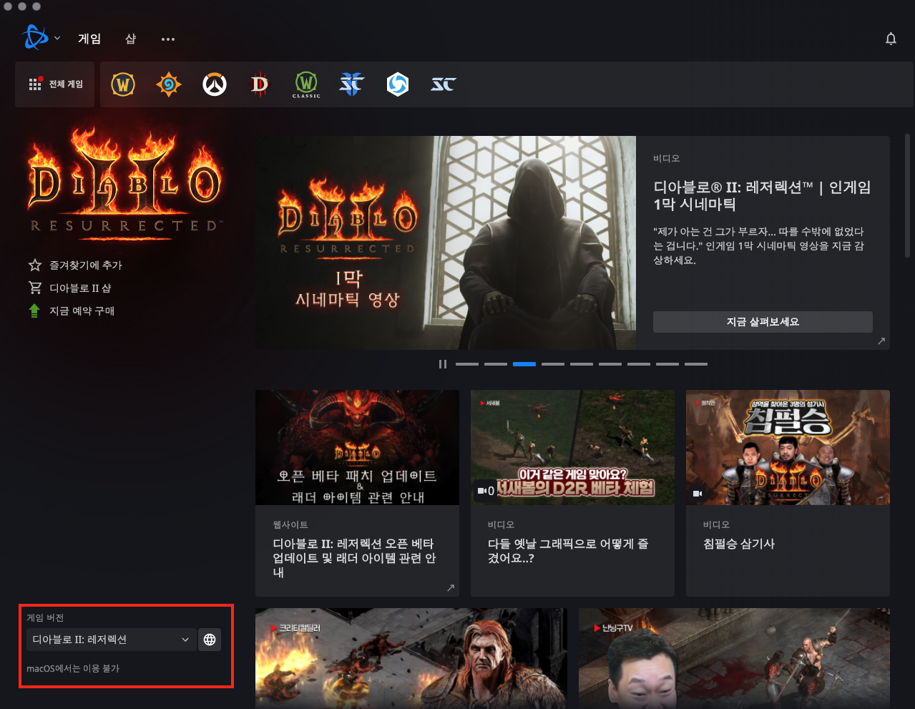The height and width of the screenshot is (709, 915).
Task: Jump to fourth carousel slide indicator
Action: tap(553, 364)
